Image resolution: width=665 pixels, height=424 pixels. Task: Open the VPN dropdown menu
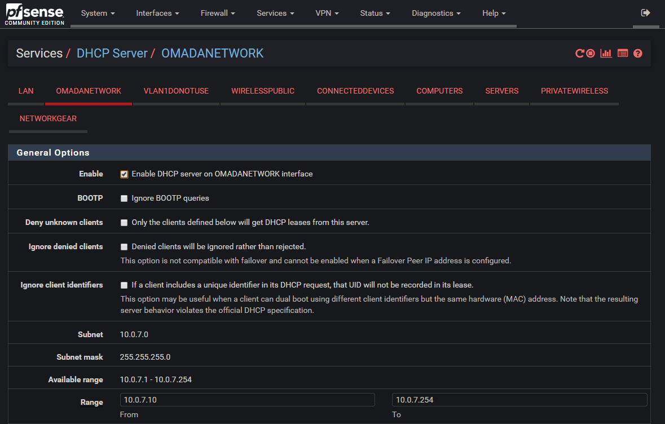(x=327, y=12)
